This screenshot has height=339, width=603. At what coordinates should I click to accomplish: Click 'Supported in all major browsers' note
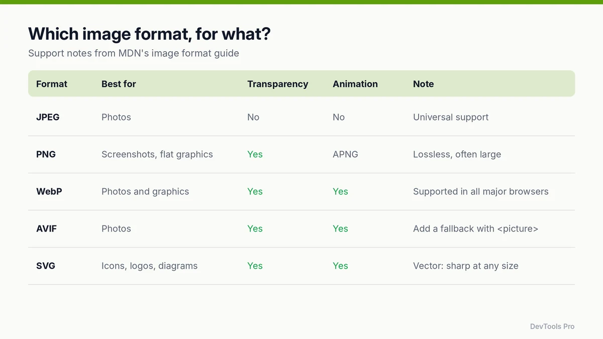(481, 191)
